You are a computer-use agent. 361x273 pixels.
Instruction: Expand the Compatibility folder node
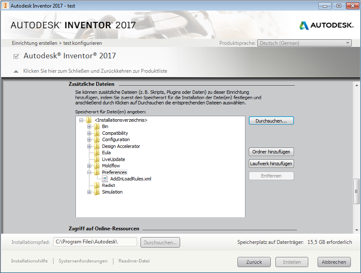click(x=89, y=134)
